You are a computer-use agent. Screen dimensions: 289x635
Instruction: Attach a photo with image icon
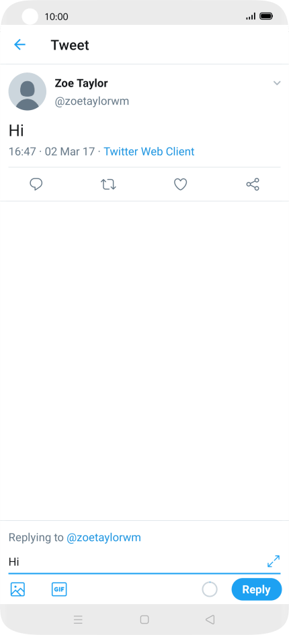click(18, 589)
